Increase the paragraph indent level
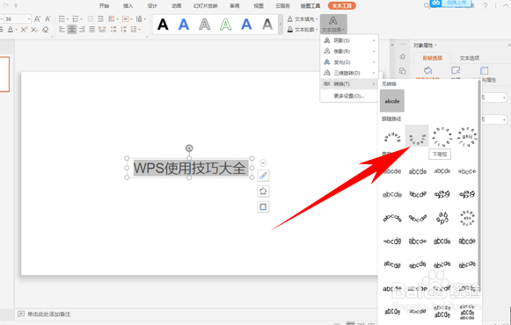Viewport: 511px width, 325px height. pos(100,18)
